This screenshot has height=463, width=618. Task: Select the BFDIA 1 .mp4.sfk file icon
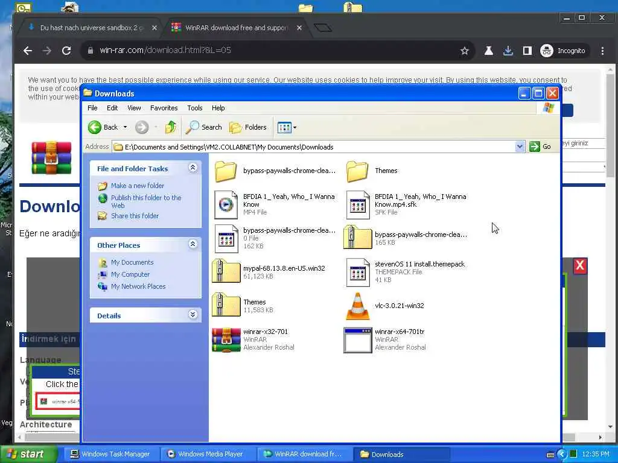[x=357, y=205]
